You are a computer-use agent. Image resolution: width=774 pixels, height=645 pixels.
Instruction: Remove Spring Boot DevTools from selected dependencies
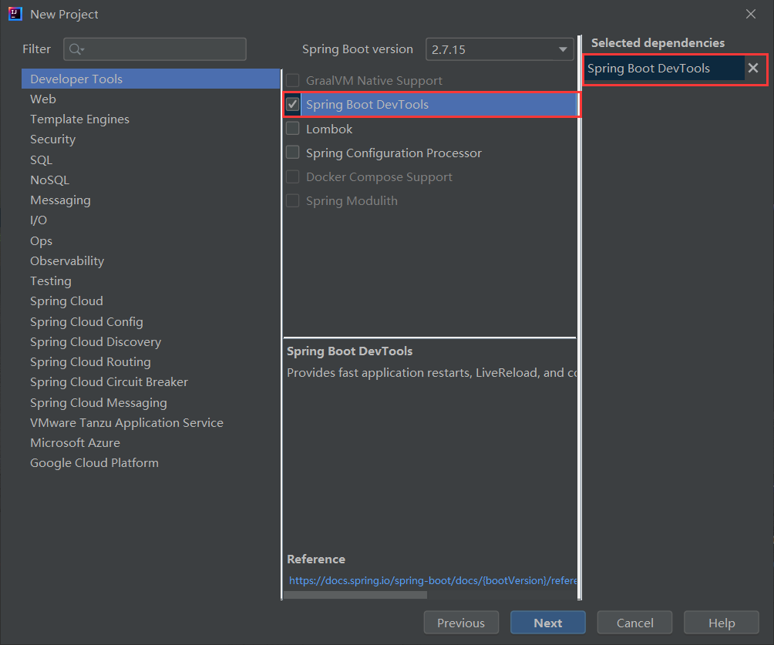point(753,68)
